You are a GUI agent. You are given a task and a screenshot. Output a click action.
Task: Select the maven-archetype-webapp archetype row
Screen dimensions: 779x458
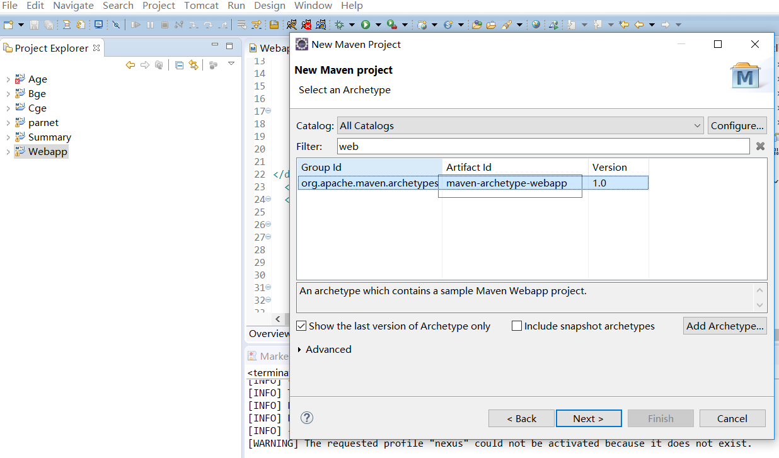(473, 183)
